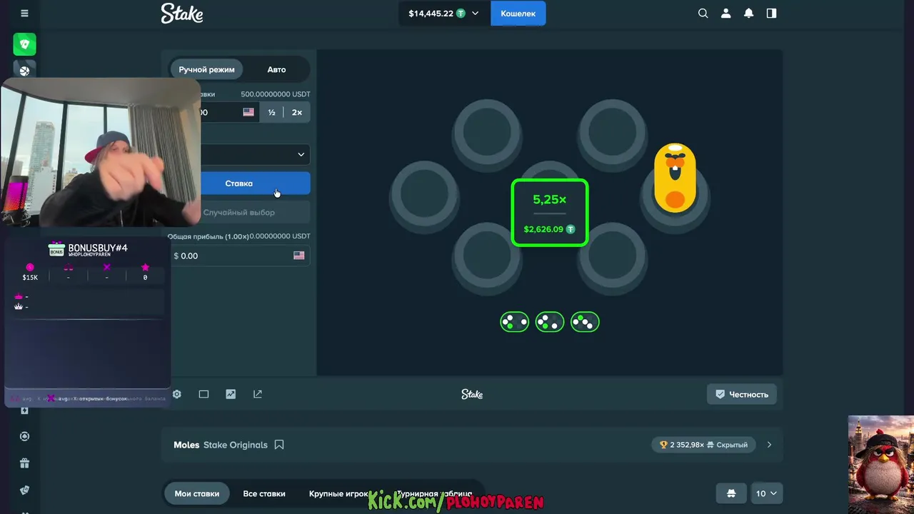
Task: Open the lightning icon in the sidebar
Action: (x=24, y=410)
